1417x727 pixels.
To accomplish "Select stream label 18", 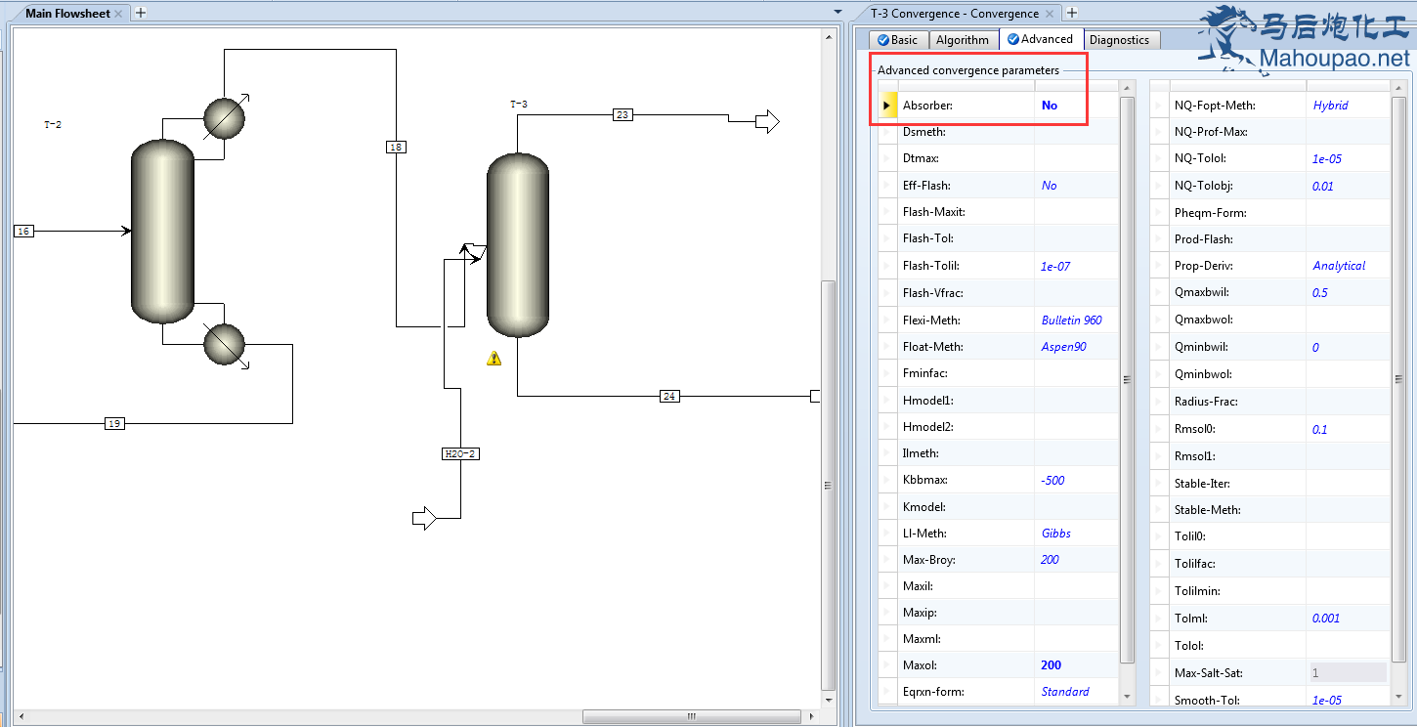I will 396,148.
